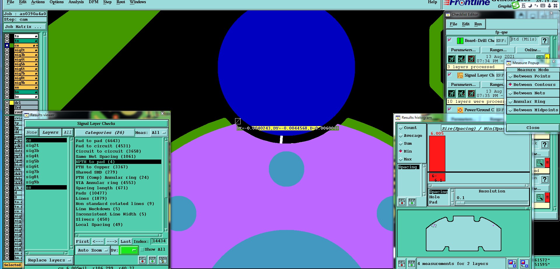Select Max in Results histogram
This screenshot has width=560, height=269.
pos(405,159)
